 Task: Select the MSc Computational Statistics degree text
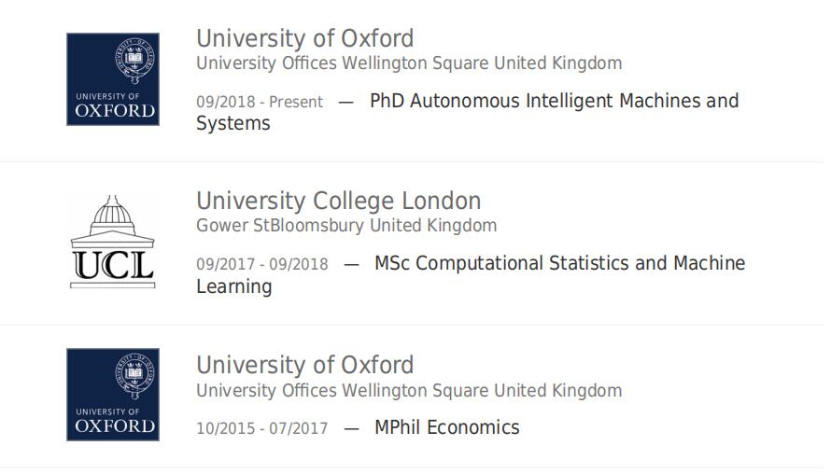[x=559, y=263]
